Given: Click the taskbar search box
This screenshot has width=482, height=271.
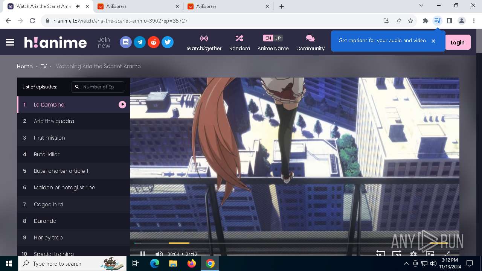Looking at the screenshot, I should (x=72, y=263).
